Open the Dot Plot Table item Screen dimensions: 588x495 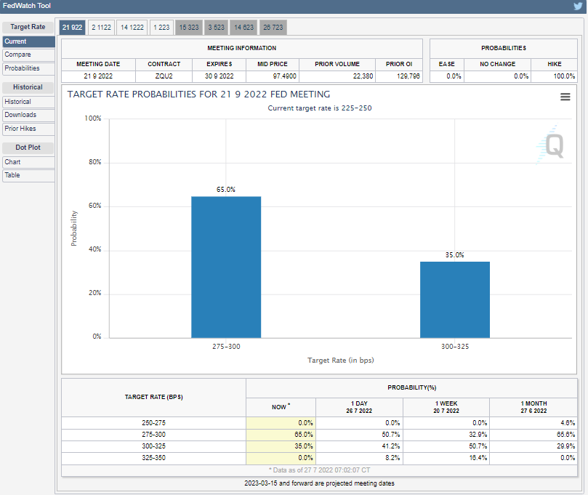coord(28,175)
